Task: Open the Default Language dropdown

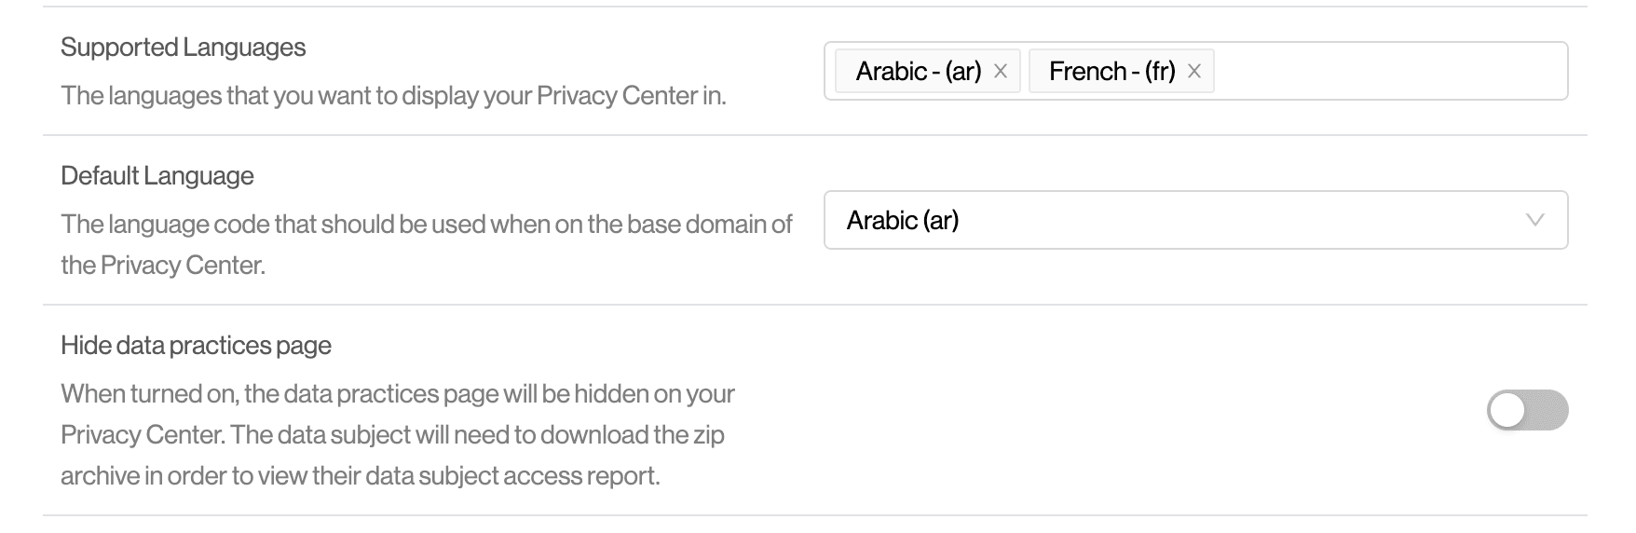Action: tap(1194, 220)
